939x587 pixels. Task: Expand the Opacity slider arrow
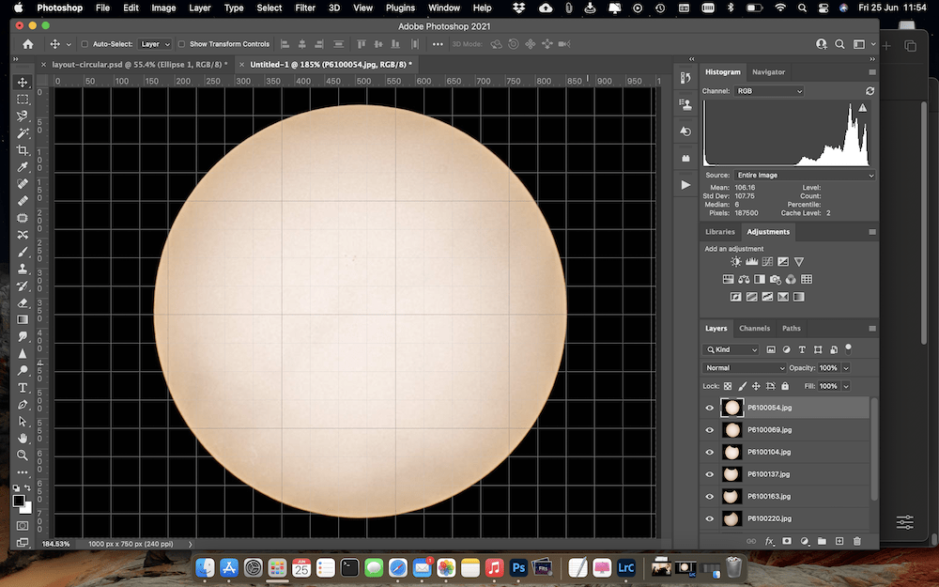point(846,368)
